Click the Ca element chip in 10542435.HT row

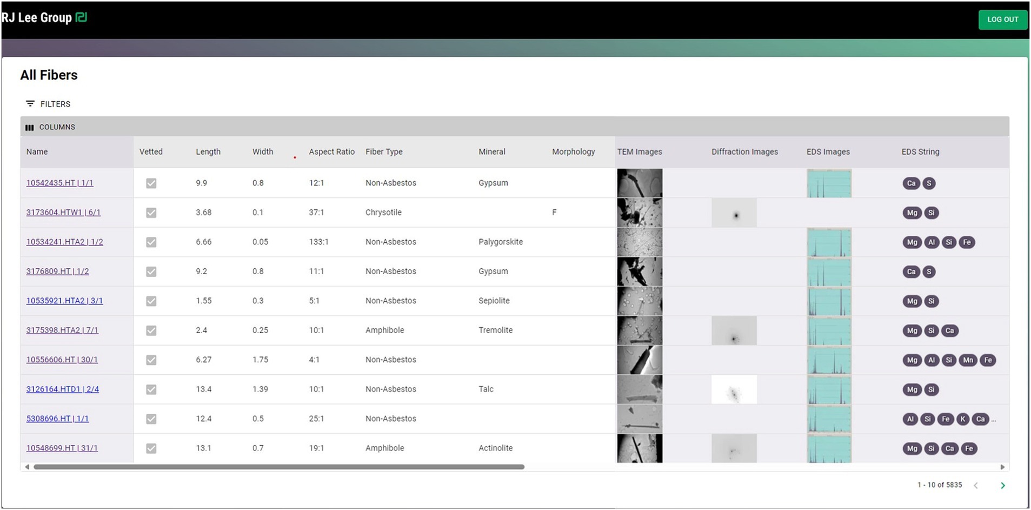[x=911, y=183]
